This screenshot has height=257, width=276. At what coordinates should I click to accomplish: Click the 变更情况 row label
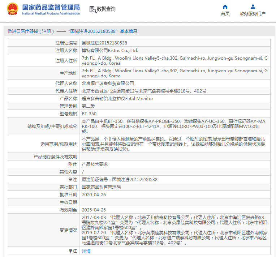point(68,230)
